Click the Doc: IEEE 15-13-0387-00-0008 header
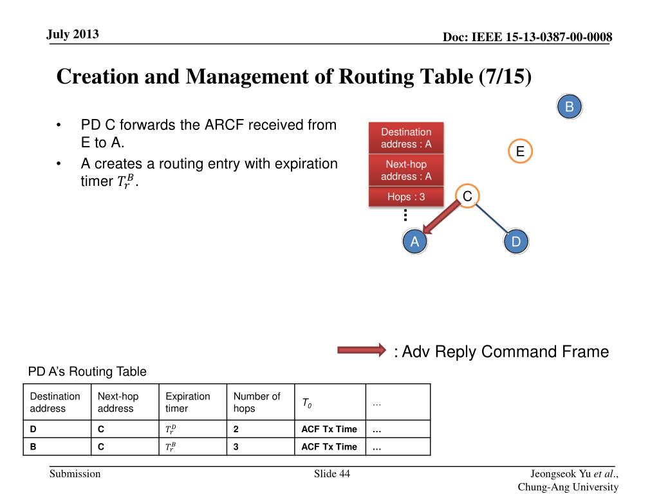The image size is (659, 494). pyautogui.click(x=527, y=37)
